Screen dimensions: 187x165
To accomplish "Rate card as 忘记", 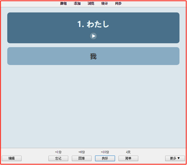I will 58,158.
